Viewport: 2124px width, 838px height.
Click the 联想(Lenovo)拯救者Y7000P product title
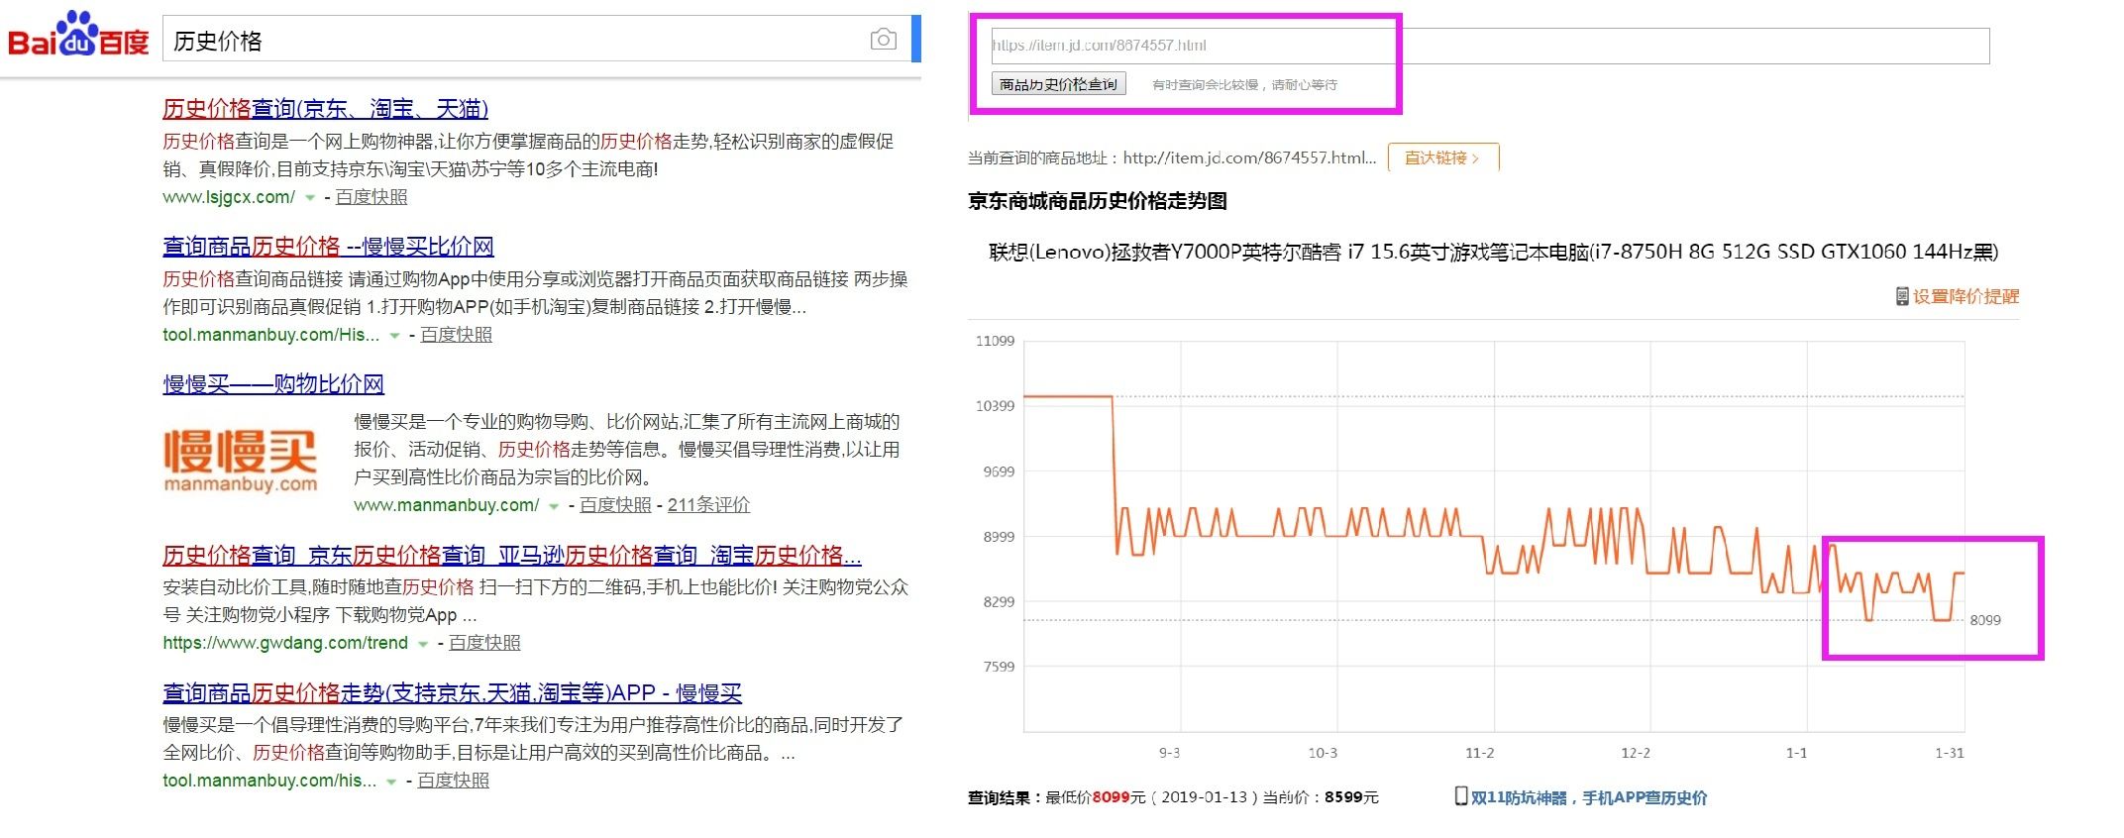1494,252
